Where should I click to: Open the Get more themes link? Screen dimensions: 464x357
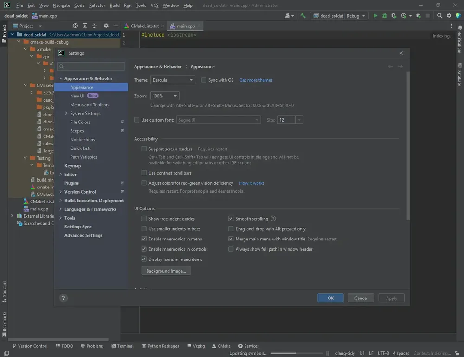[256, 80]
